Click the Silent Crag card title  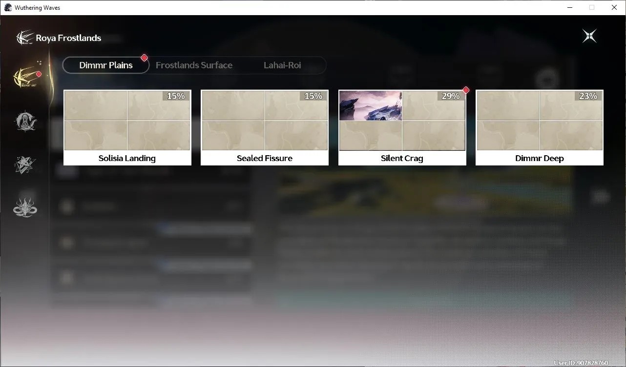[402, 158]
